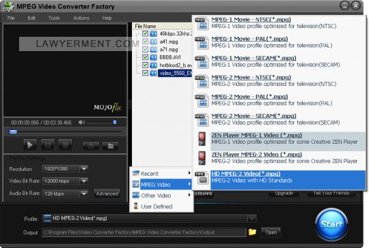Screen dimensions: 369x248
Task: Click the MPEG-1 Movie NTSC profile icon
Action: pyautogui.click(x=202, y=23)
